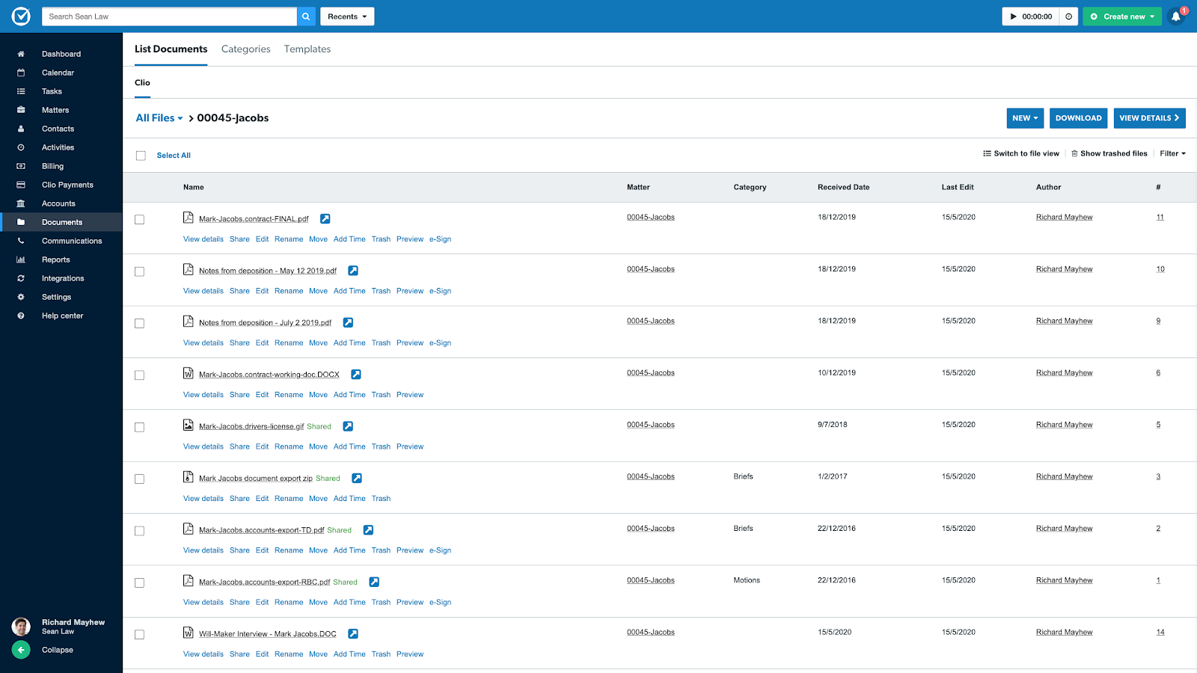
Task: Select the Clio sub-tab
Action: (x=142, y=83)
